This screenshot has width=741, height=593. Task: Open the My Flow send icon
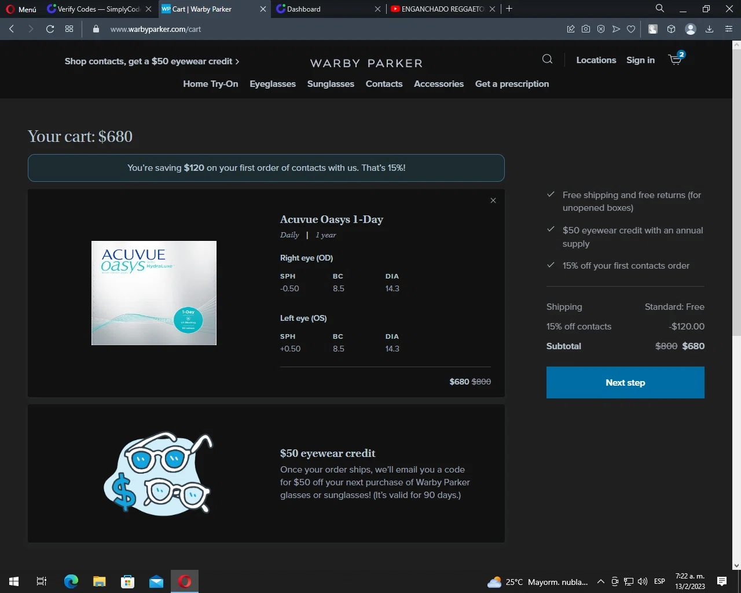tap(616, 29)
